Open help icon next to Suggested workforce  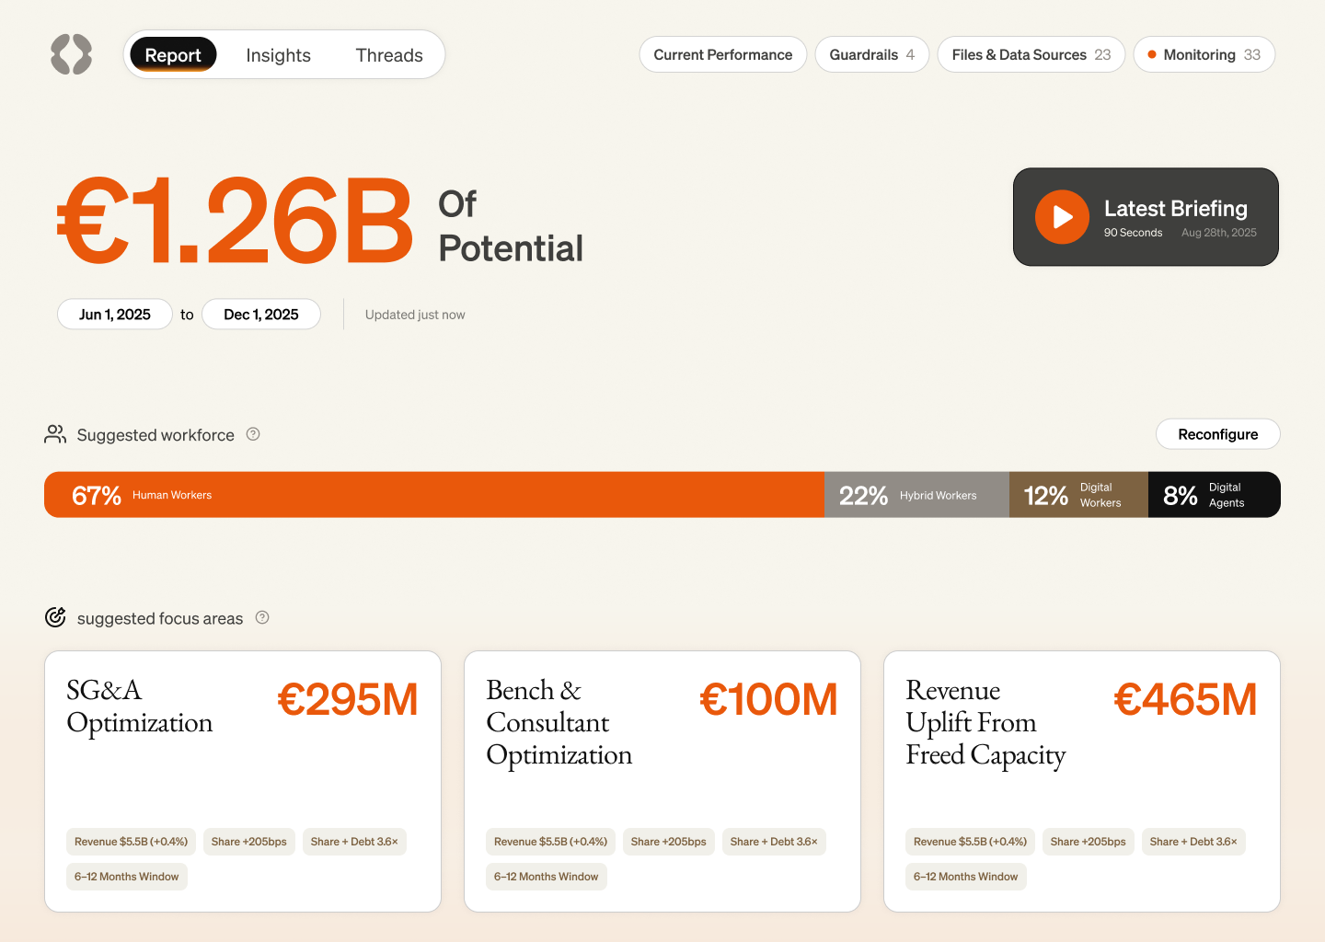(253, 434)
